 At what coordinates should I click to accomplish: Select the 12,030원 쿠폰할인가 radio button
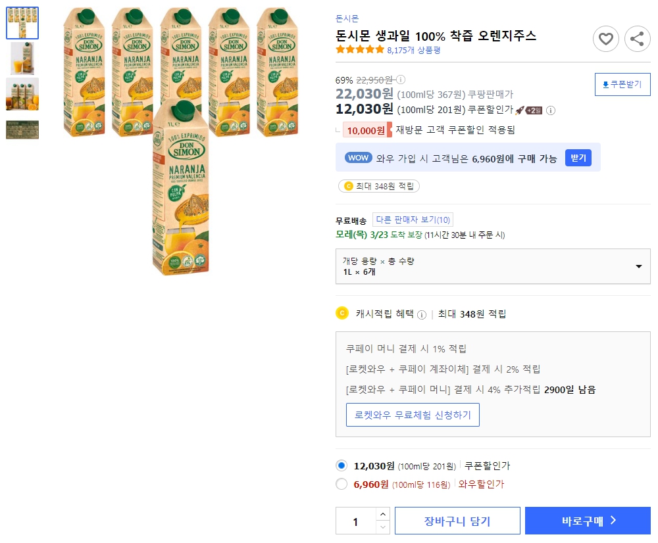pos(342,465)
